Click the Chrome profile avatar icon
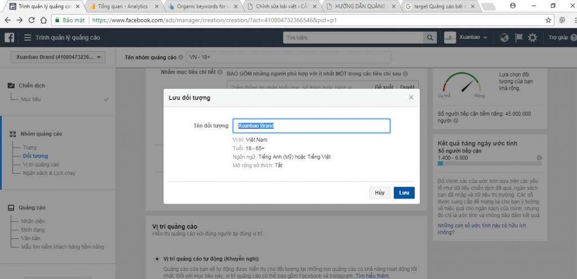The image size is (577, 279). [513, 6]
